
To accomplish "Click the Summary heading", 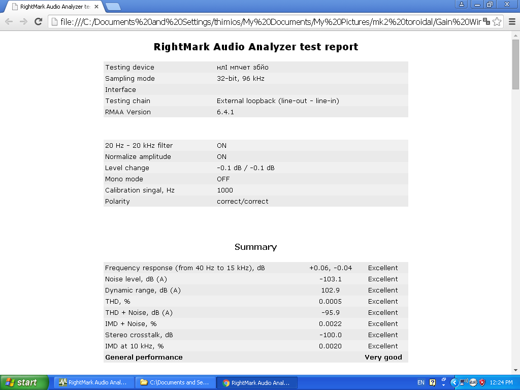I will pos(256,247).
